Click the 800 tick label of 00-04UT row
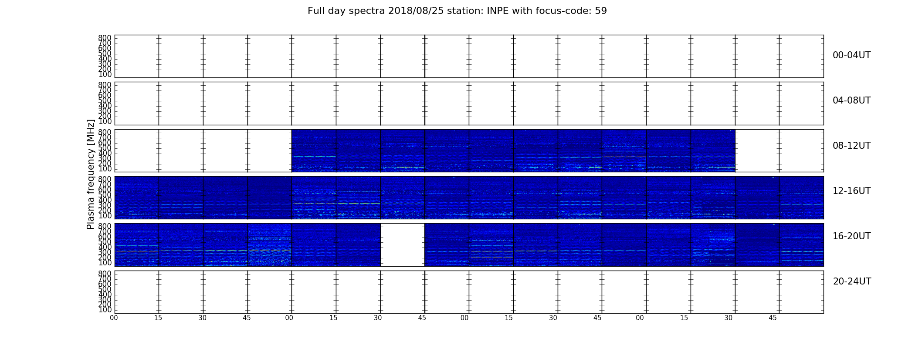Screen dimensions: 915x348 (x=105, y=38)
